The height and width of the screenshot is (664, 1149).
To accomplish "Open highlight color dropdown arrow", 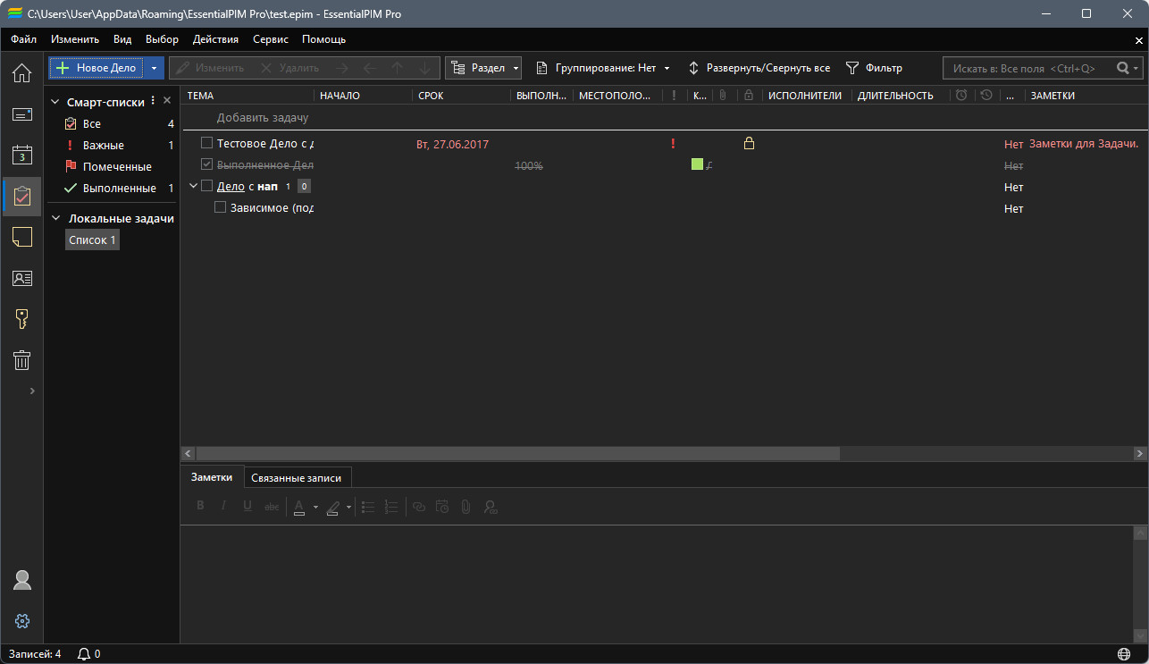I will click(348, 508).
